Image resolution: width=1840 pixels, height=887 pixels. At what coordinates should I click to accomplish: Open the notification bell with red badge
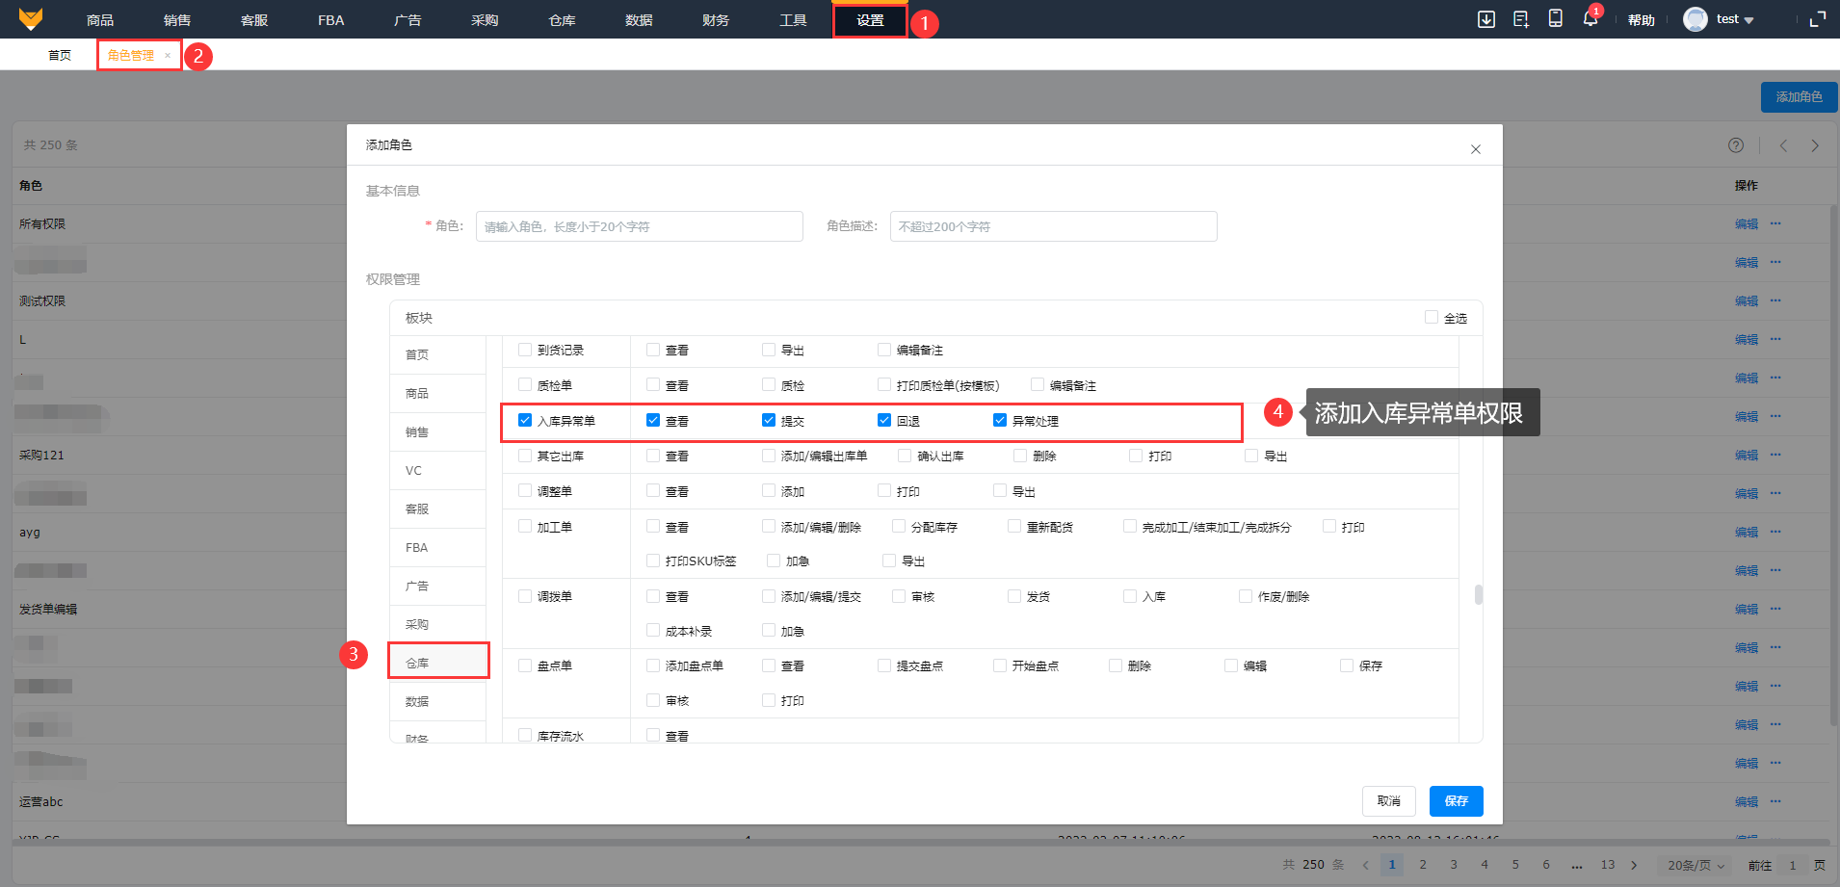1590,19
